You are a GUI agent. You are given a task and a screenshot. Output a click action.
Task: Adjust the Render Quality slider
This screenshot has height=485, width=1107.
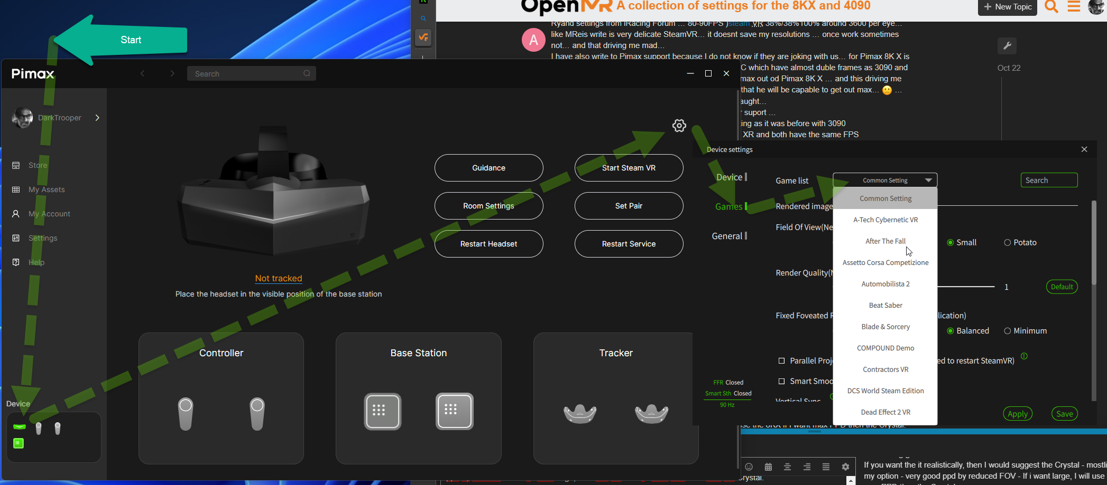(966, 287)
